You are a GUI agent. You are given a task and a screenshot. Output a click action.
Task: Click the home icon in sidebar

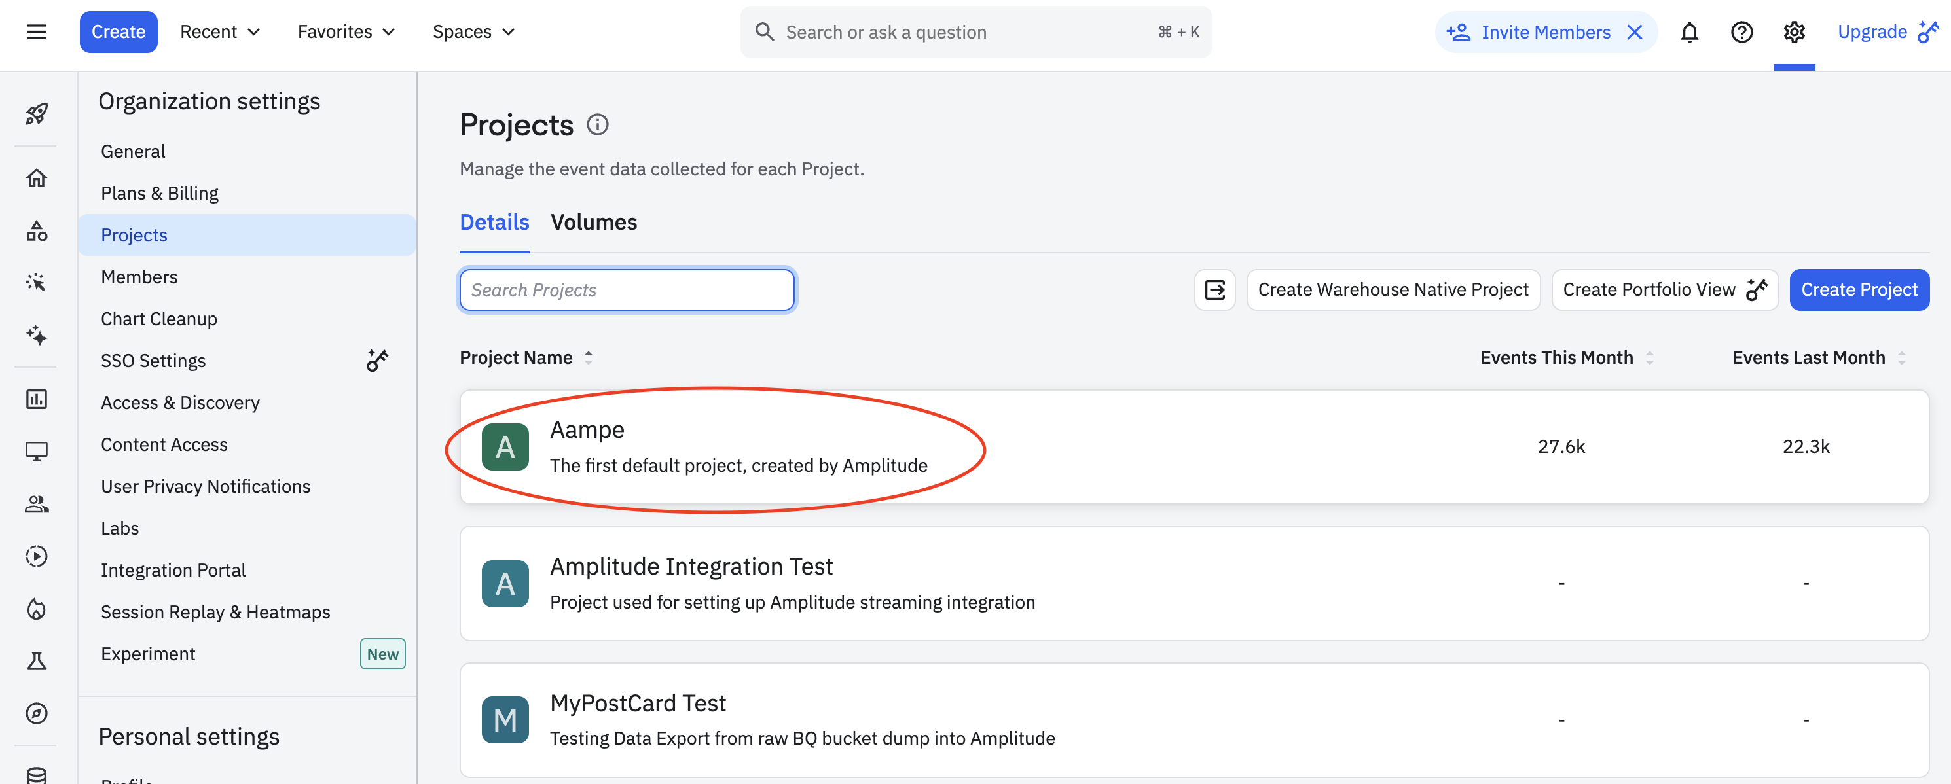click(37, 178)
